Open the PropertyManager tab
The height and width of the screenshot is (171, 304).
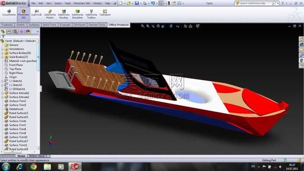pos(9,32)
